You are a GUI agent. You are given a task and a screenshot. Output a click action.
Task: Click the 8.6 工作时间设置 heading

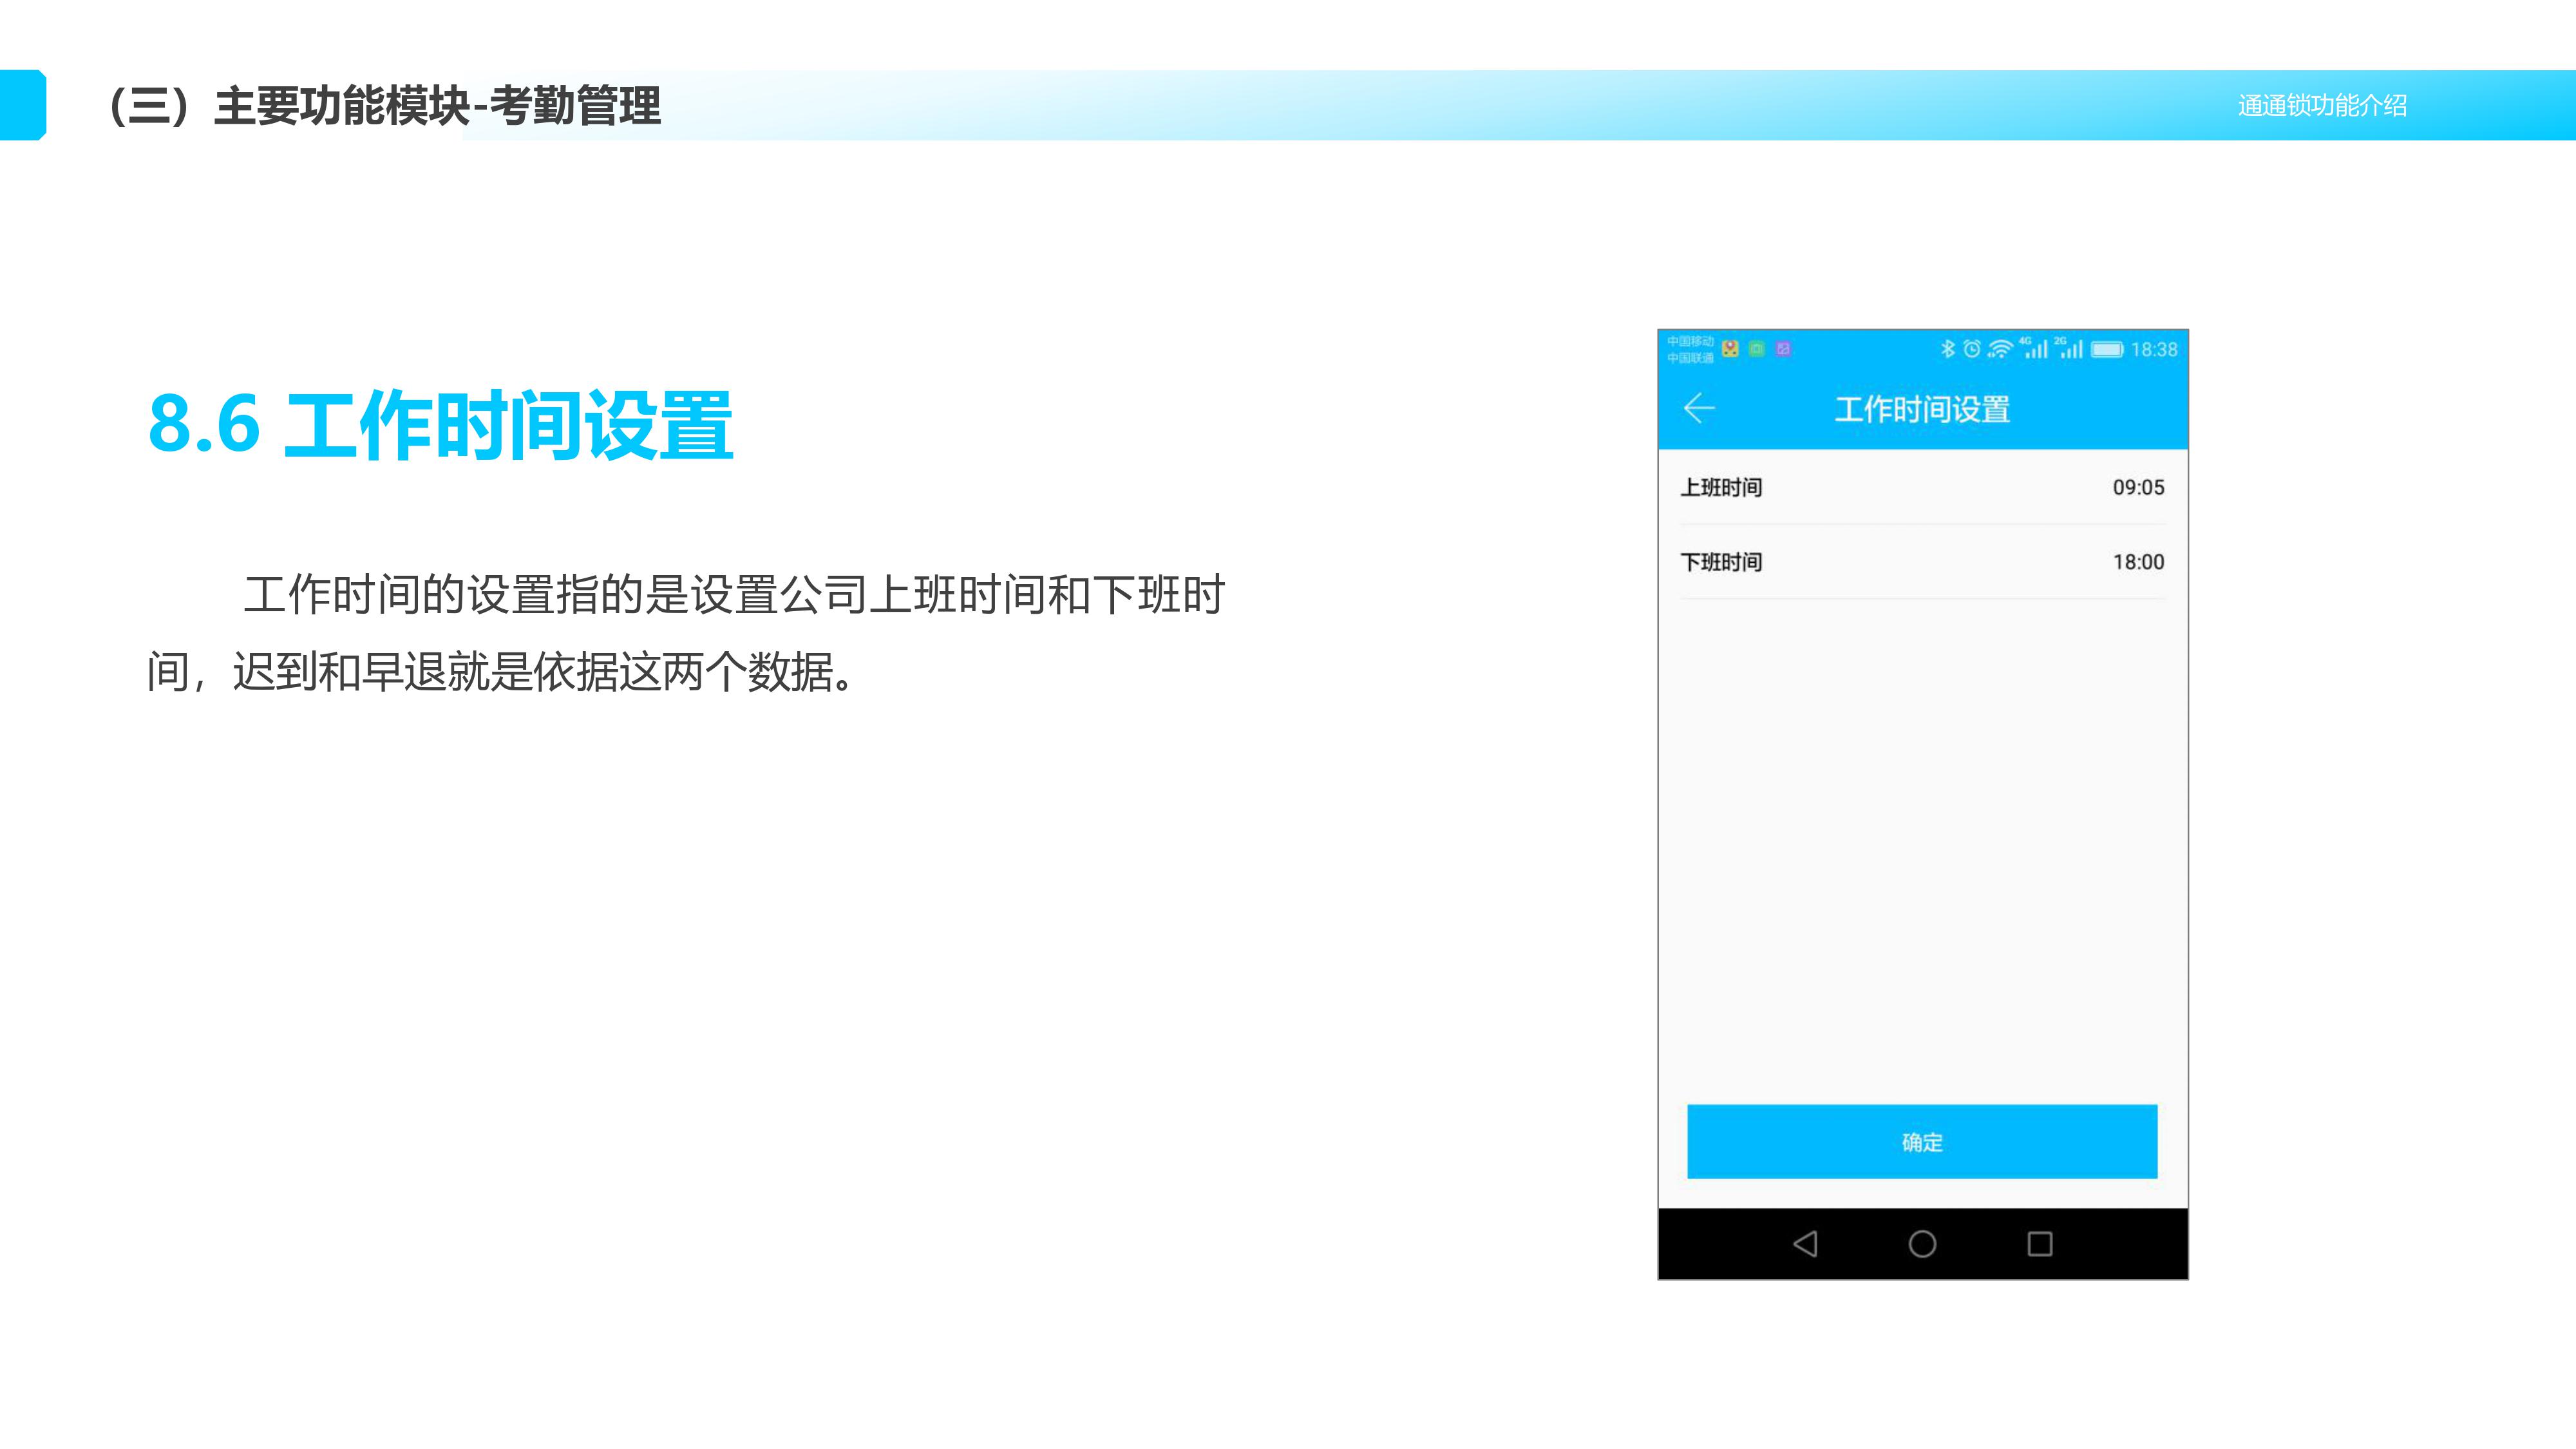click(x=440, y=425)
